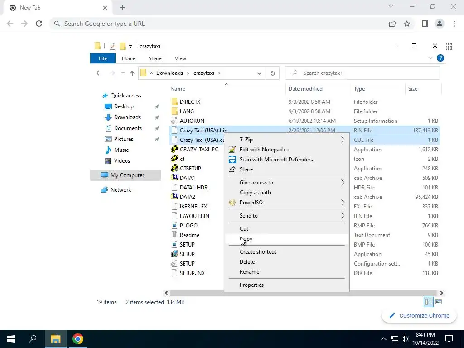464x348 pixels.
Task: Expand the ribbon with the chevron
Action: pyautogui.click(x=430, y=58)
